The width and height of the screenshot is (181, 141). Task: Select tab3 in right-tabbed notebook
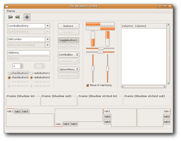click(x=167, y=122)
